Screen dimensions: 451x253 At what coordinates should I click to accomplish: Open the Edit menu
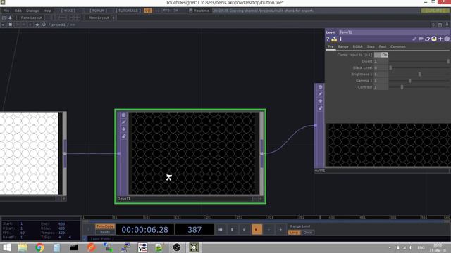click(x=18, y=11)
